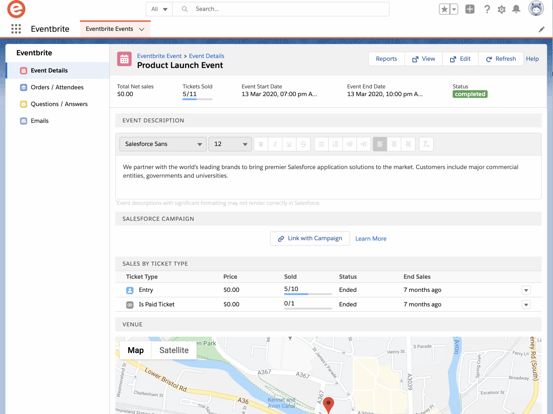Toggle bold formatting in the description editor
Viewport: 553px width, 414px height.
(x=261, y=144)
